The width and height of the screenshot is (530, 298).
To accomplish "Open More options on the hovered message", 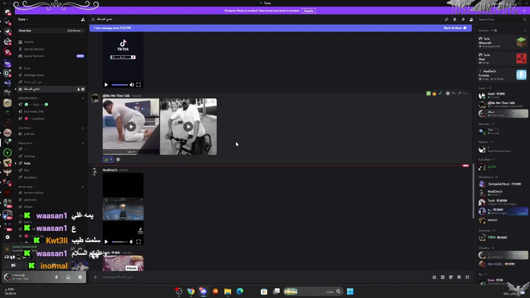I will click(x=465, y=94).
